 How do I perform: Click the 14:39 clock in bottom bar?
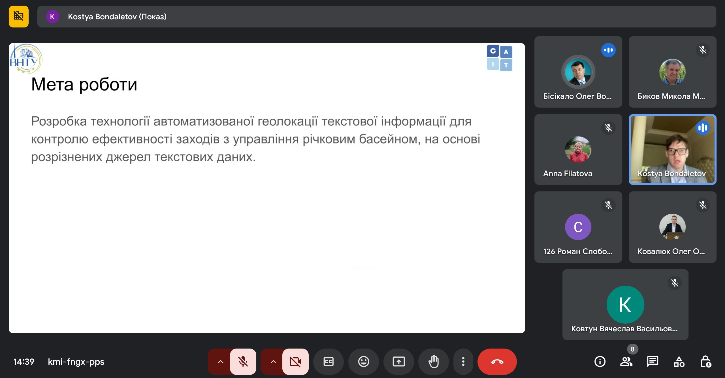tap(24, 362)
